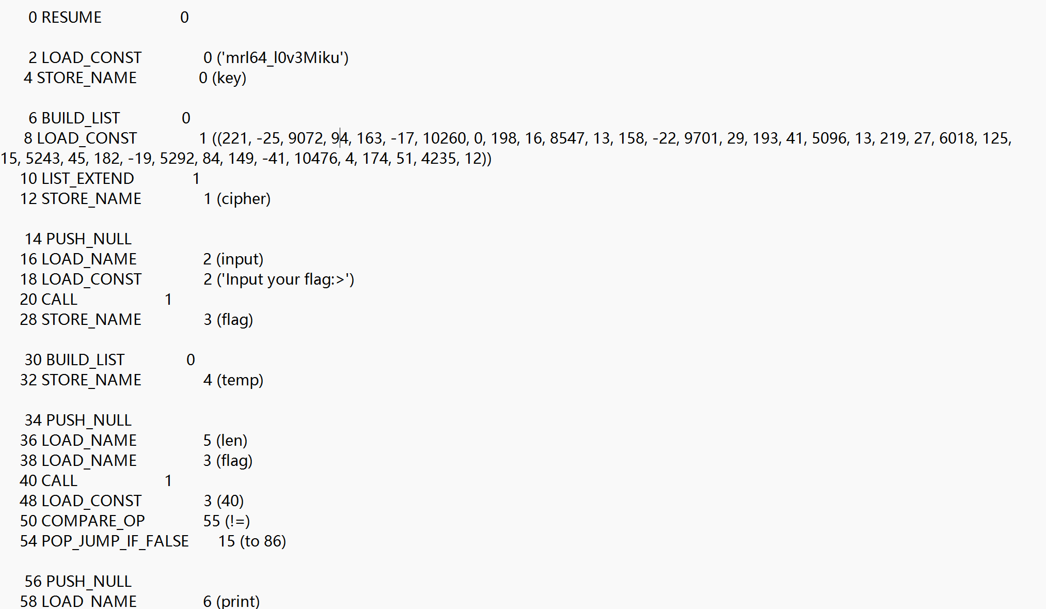Viewport: 1046px width, 609px height.
Task: Click the constant (40) value
Action: 230,501
